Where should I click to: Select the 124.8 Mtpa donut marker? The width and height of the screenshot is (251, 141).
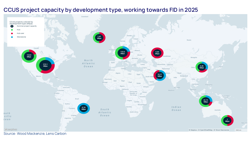tap(29, 55)
